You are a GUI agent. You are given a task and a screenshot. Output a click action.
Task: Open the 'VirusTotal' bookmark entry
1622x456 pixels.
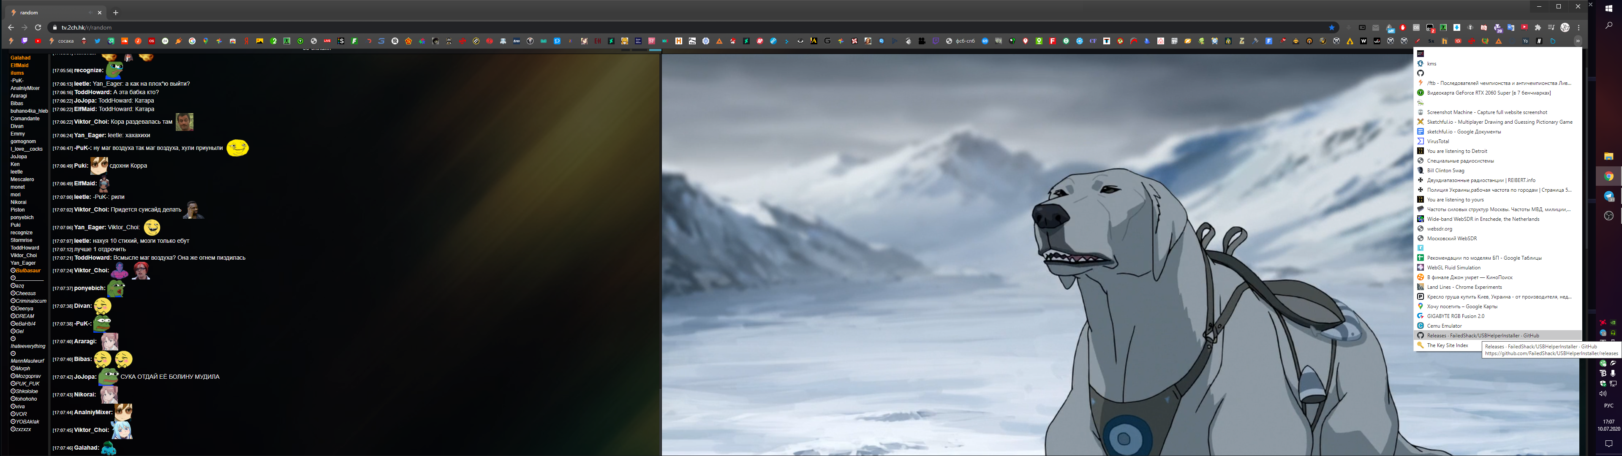[x=1498, y=141]
